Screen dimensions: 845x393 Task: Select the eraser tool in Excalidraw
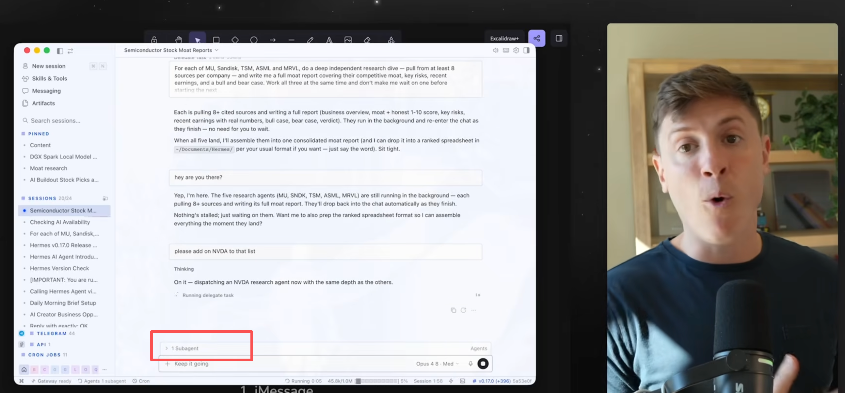(x=367, y=40)
